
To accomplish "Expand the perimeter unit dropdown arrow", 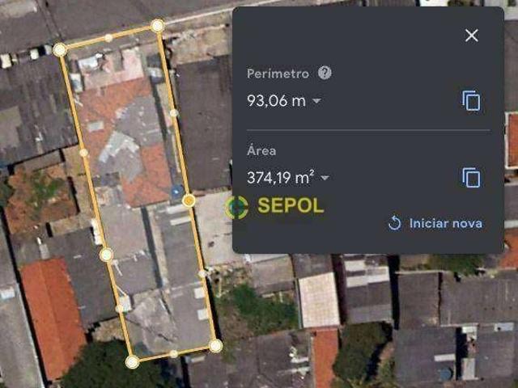I will (x=316, y=100).
